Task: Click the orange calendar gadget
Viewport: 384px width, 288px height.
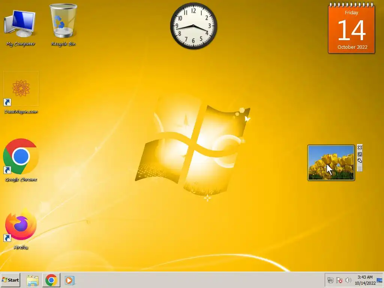Action: pyautogui.click(x=351, y=28)
